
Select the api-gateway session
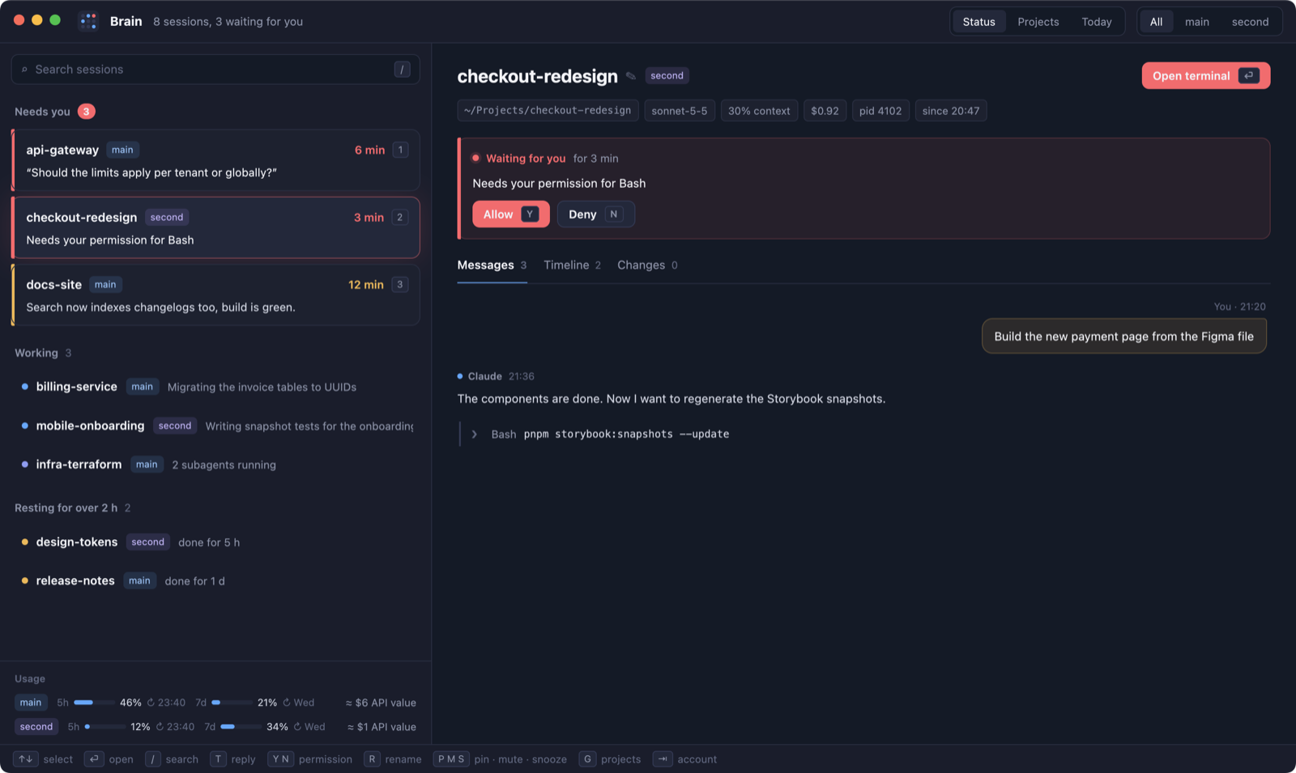[x=215, y=160]
